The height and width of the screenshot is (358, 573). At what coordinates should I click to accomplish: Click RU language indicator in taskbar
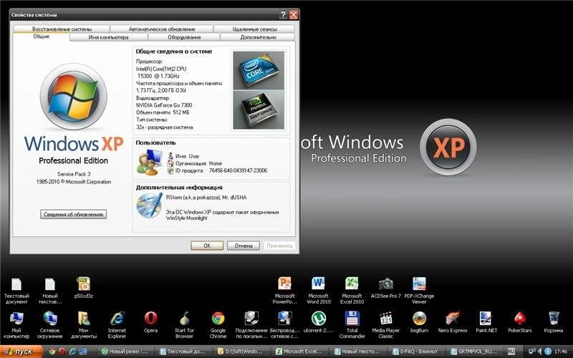tap(511, 352)
